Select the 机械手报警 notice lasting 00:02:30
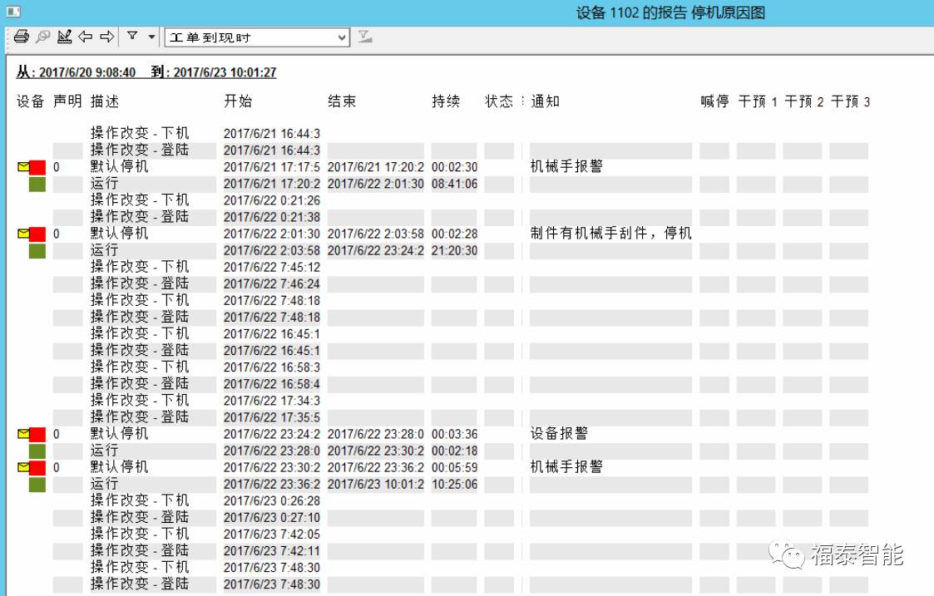Viewport: 934px width, 596px height. [566, 167]
